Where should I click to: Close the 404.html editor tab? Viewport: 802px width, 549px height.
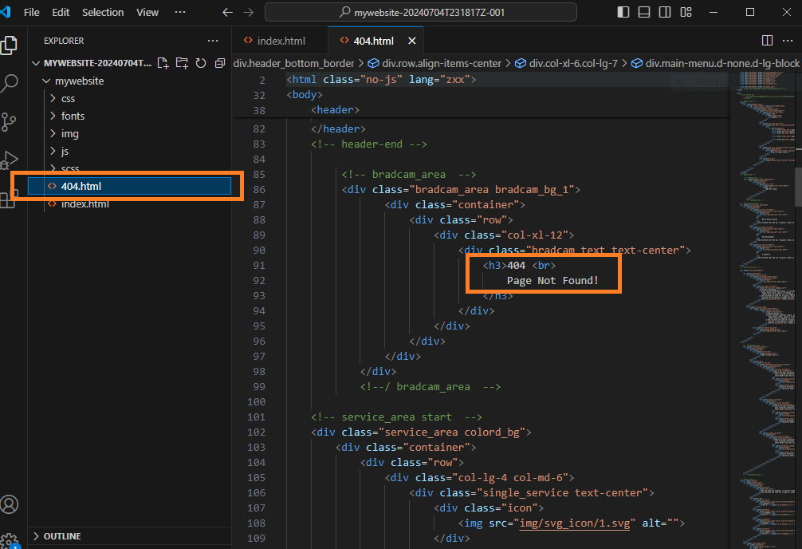(411, 41)
